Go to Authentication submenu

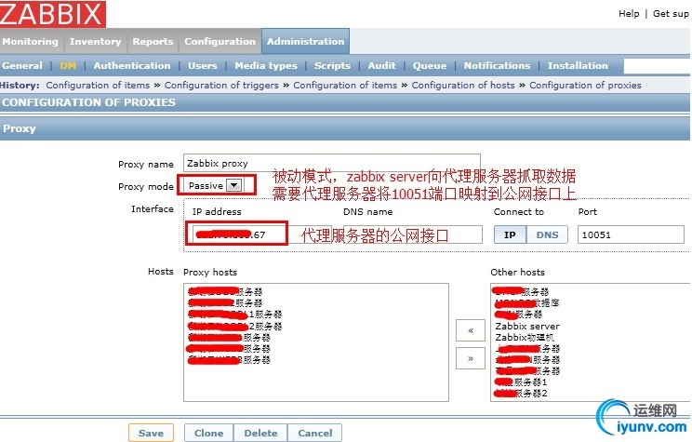click(132, 66)
